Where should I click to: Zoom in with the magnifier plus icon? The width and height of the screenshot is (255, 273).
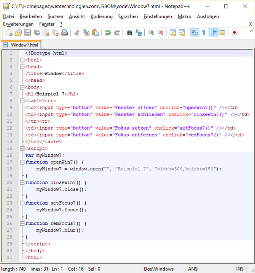coord(151,33)
